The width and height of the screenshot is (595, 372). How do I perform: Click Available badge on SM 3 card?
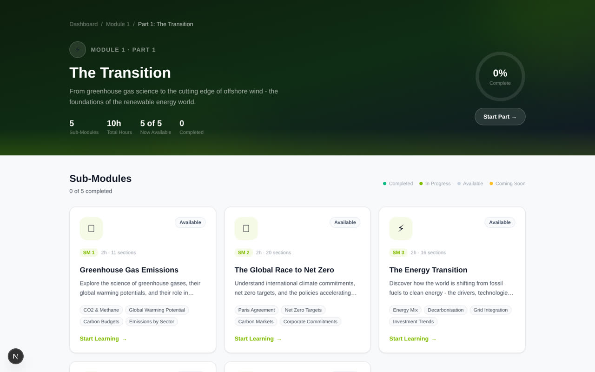pos(500,222)
